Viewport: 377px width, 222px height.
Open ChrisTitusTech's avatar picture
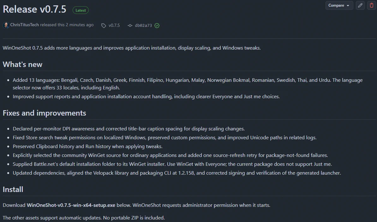[6, 25]
